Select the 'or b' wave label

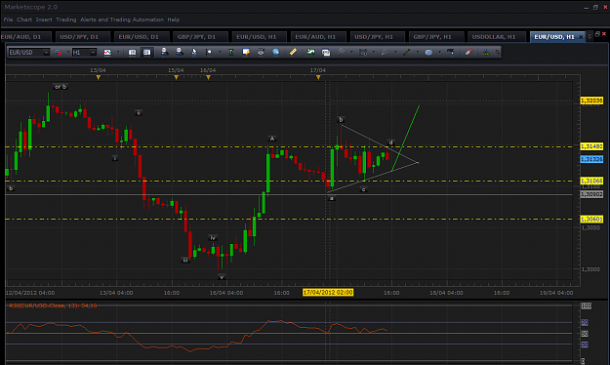pos(61,87)
